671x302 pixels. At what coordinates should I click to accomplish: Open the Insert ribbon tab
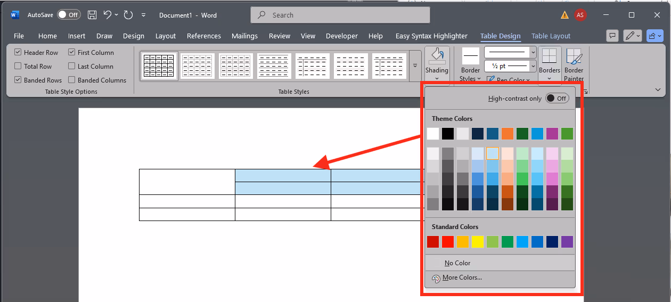77,36
